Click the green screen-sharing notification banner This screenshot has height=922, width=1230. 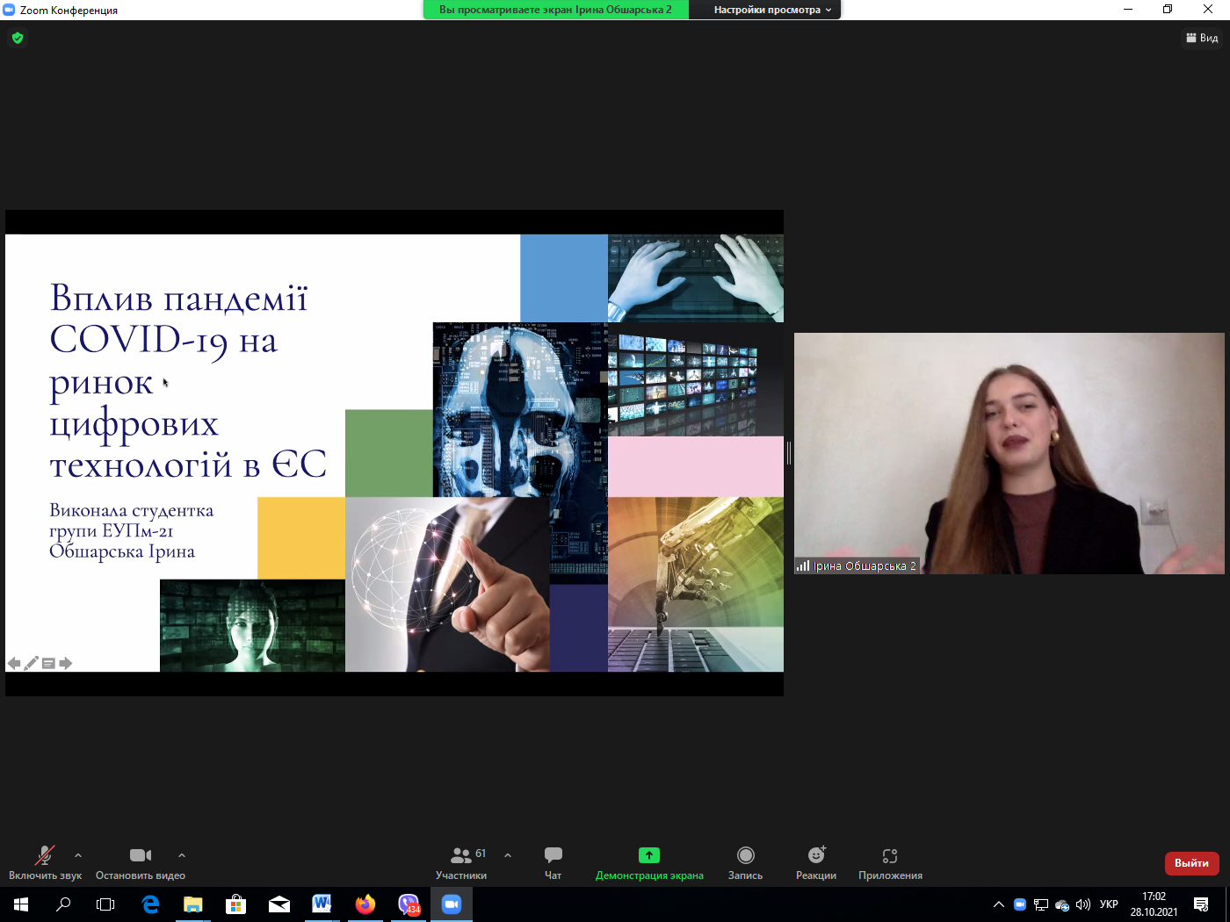[556, 10]
